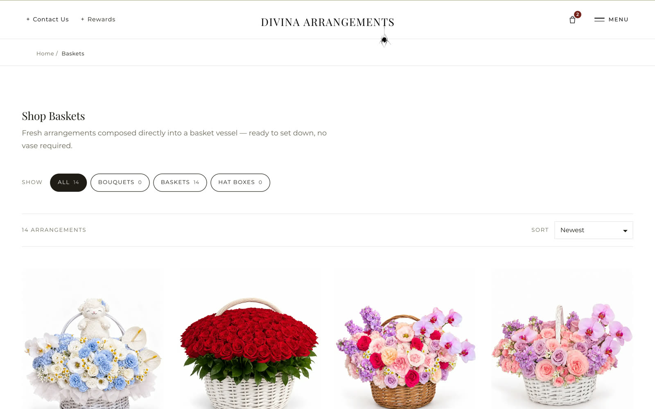Open the red roses basket product
Image resolution: width=655 pixels, height=409 pixels.
(x=249, y=339)
